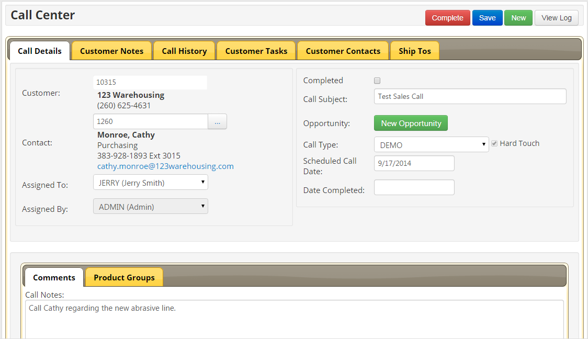Toggle the Completed checkbox
588x339 pixels.
tap(377, 81)
